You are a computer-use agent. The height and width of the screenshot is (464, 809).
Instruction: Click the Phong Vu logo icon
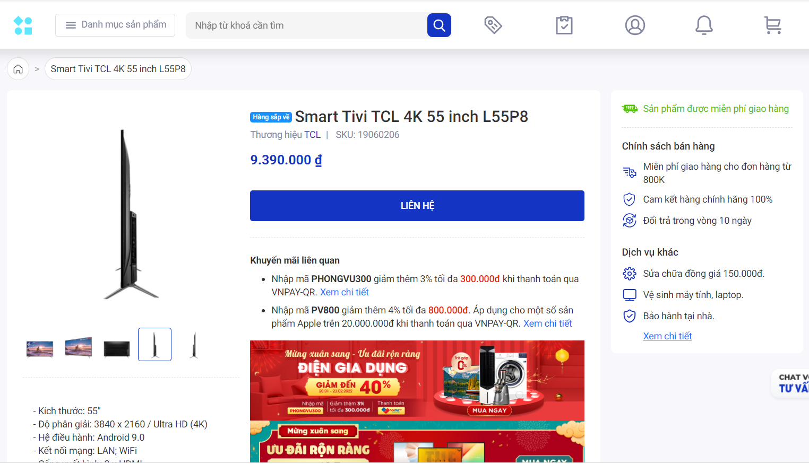pos(23,25)
